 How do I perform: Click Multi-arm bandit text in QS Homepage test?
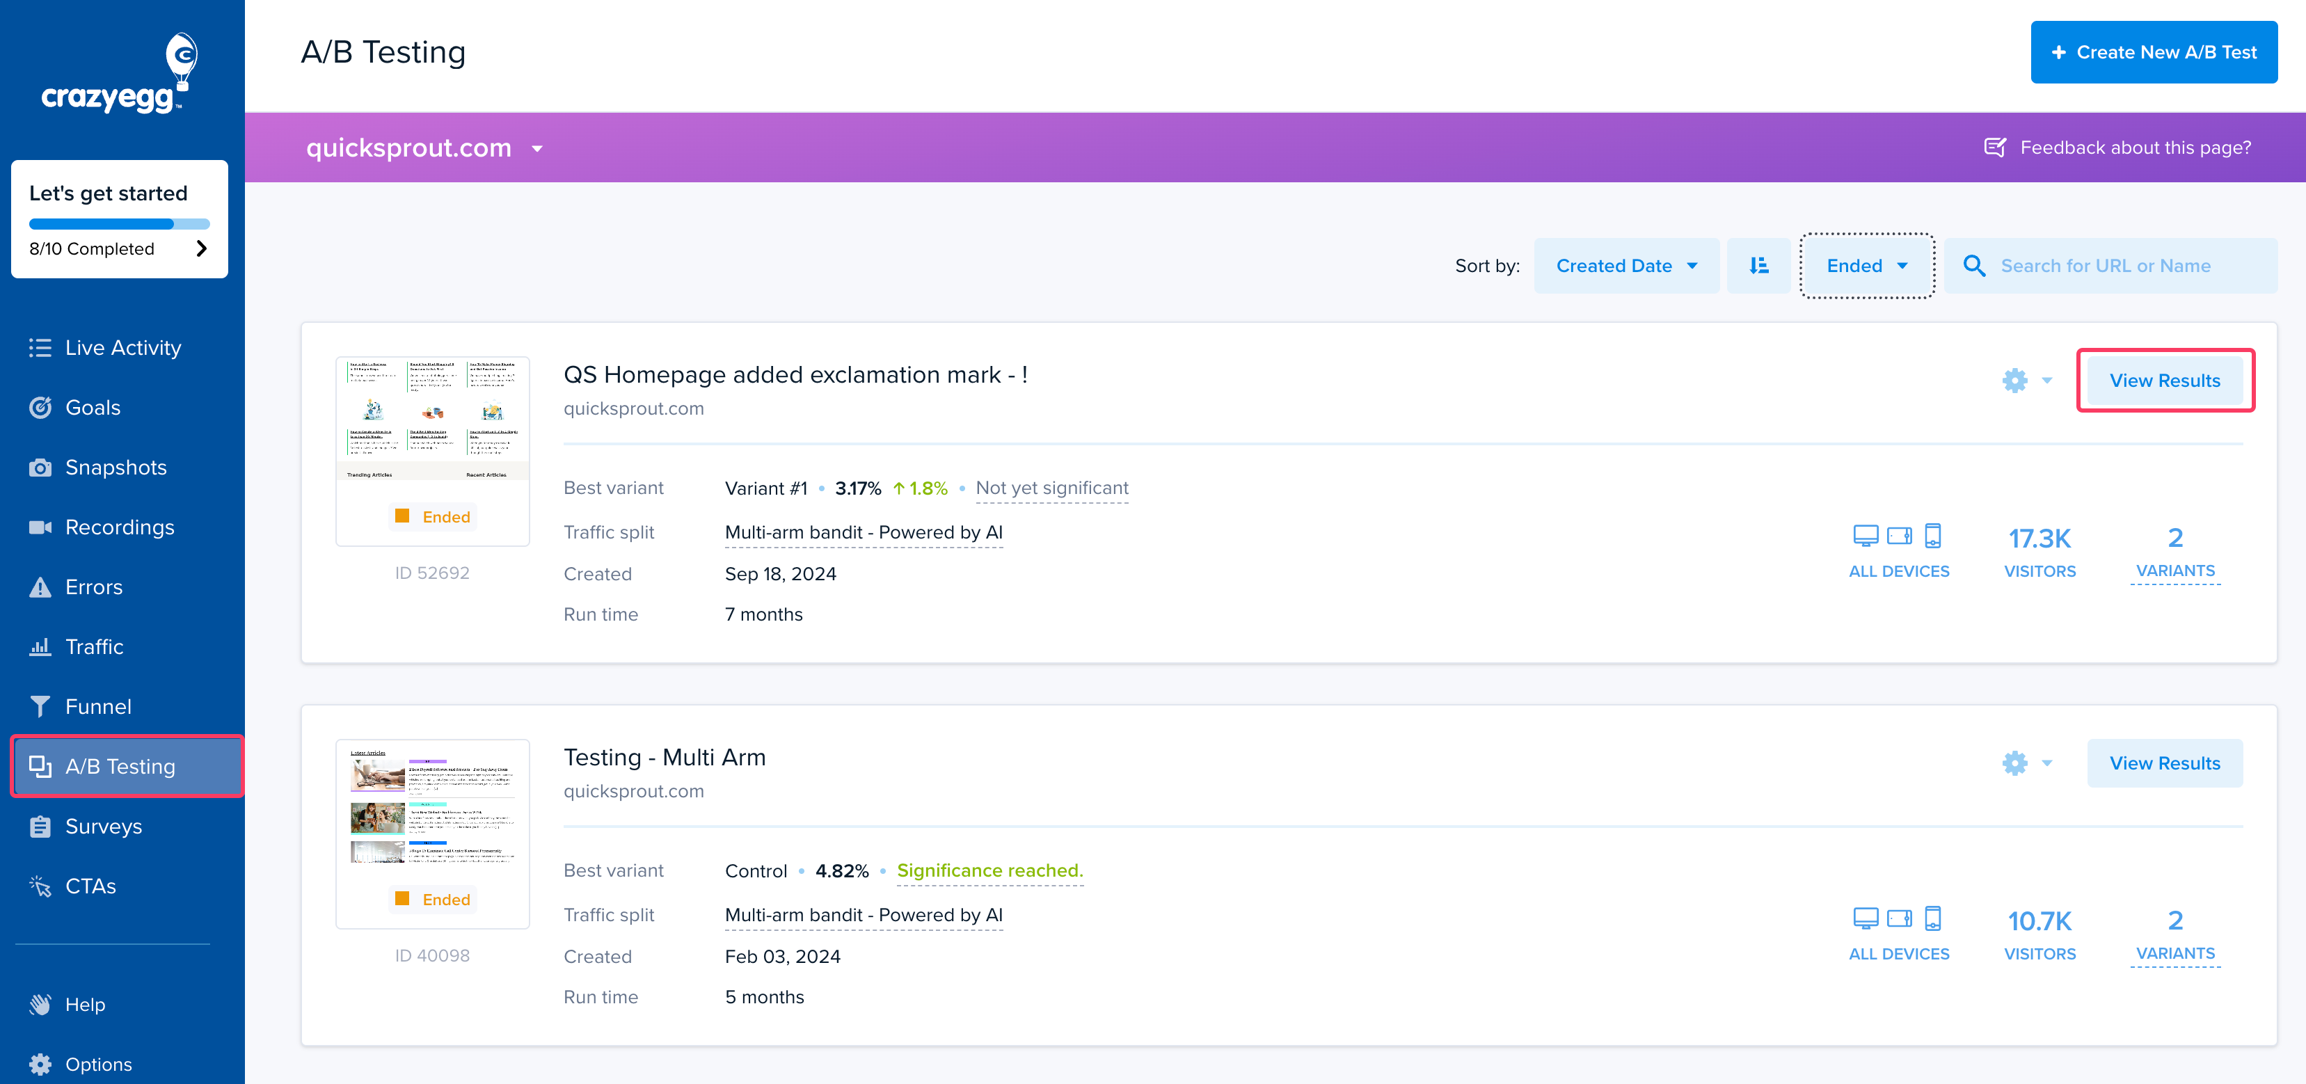(x=863, y=532)
